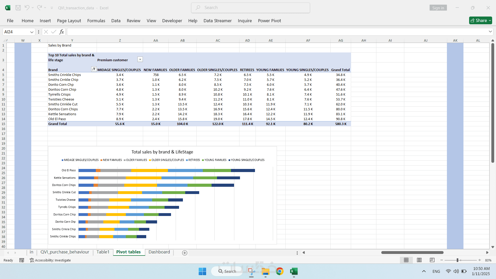Click the Undo arrow icon
Screen dimensions: 496x279
27,8
